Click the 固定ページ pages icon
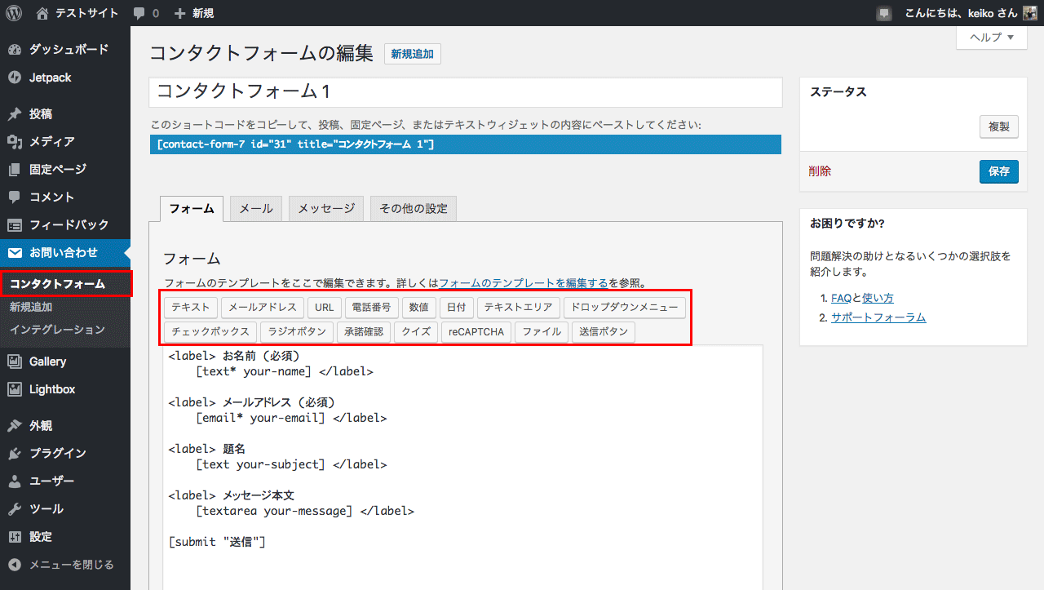Screen dimensions: 1044x590 click(x=15, y=169)
